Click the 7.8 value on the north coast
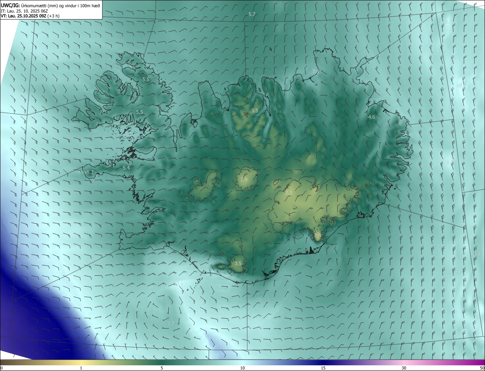Image resolution: width=485 pixels, height=371 pixels. tap(316, 71)
